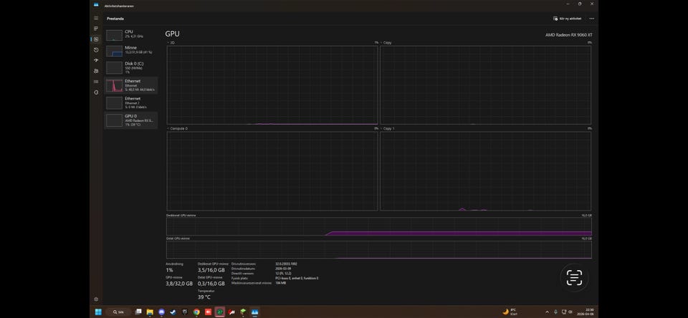Expand the Compute 0 graph dropdown
This screenshot has width=688, height=318.
[x=168, y=128]
